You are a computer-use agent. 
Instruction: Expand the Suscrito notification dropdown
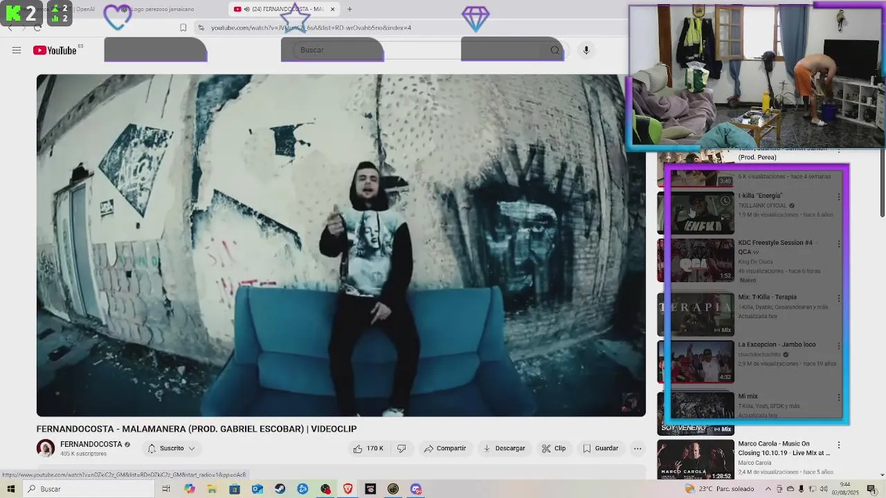click(172, 448)
